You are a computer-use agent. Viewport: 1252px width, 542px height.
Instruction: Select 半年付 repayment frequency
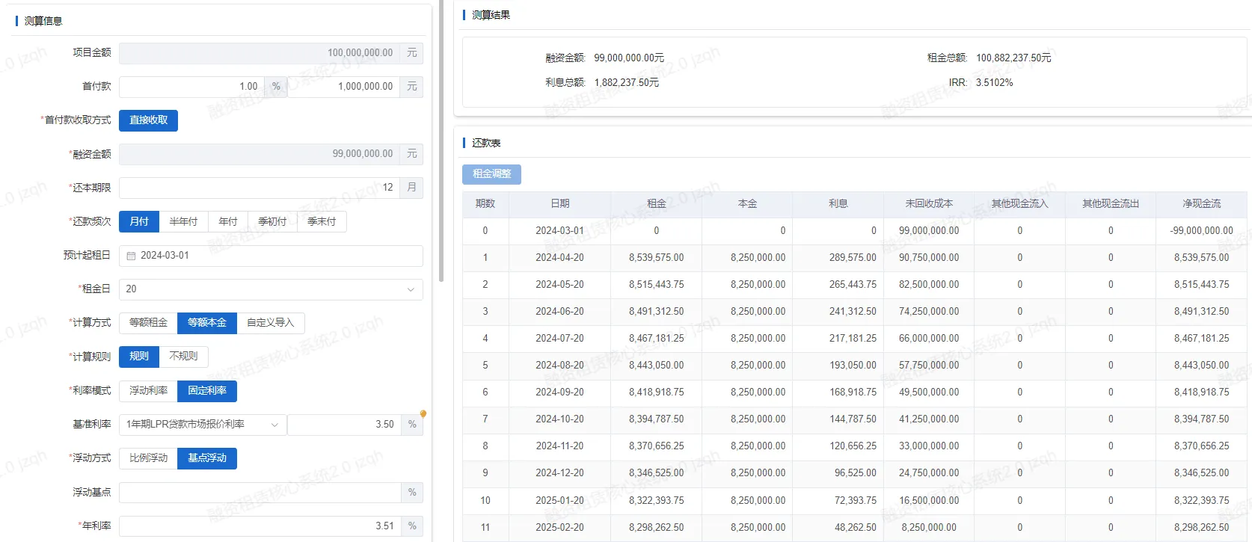coord(183,222)
